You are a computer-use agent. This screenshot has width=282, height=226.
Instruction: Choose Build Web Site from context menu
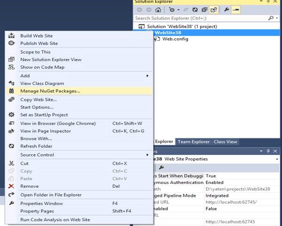coord(36,36)
